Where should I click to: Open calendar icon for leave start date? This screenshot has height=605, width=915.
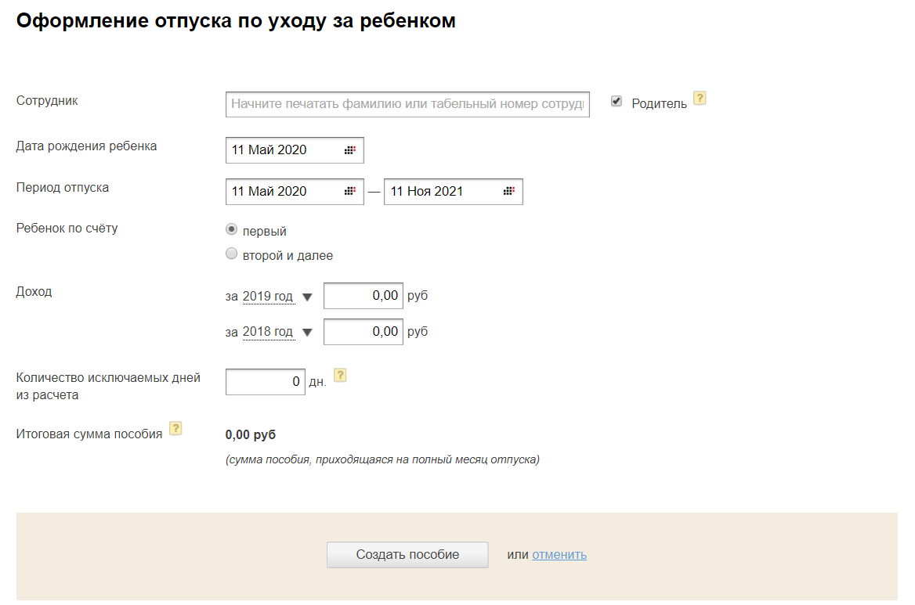[350, 192]
